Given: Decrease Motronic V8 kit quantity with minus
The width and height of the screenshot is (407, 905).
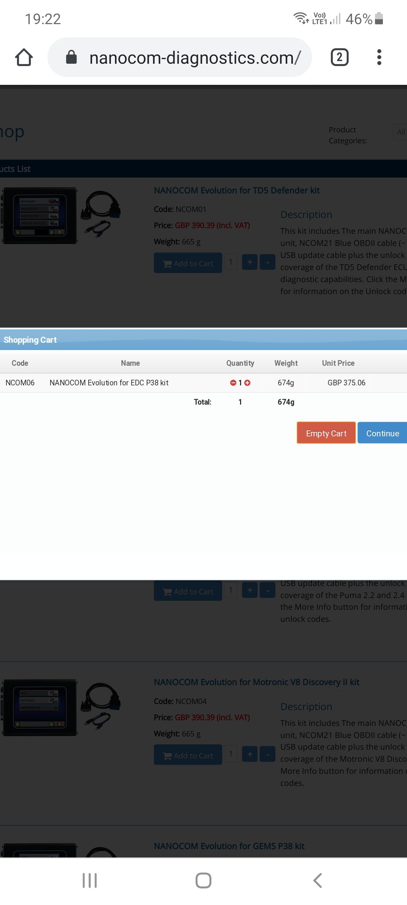Looking at the screenshot, I should tap(268, 754).
